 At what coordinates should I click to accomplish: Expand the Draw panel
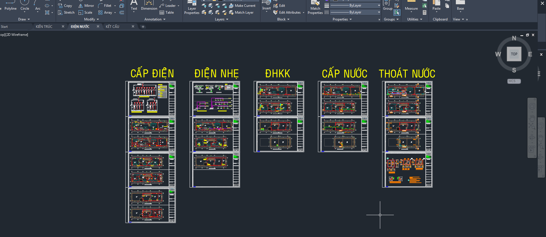point(24,19)
